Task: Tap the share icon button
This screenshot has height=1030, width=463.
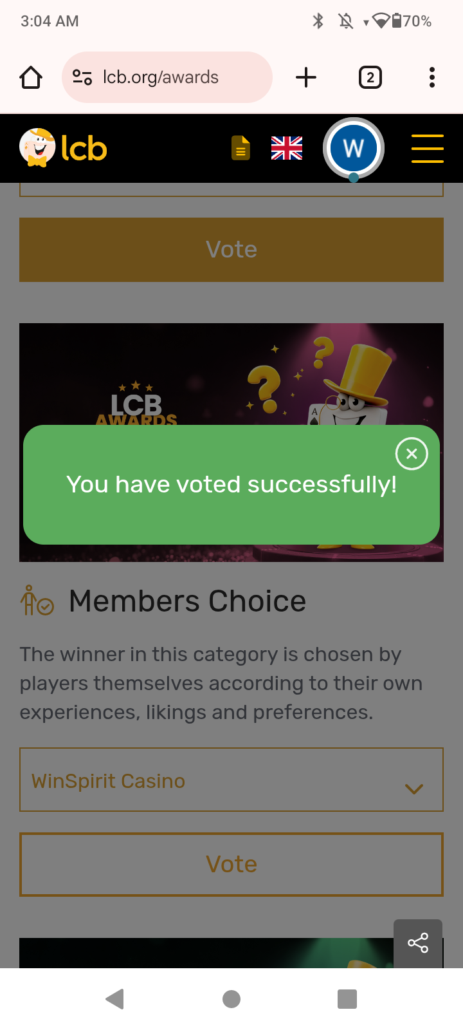Action: click(x=418, y=943)
